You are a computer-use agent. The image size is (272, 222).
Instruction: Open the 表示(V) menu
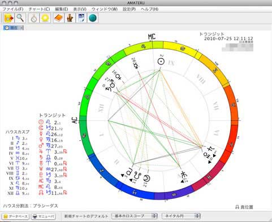tap(80, 9)
